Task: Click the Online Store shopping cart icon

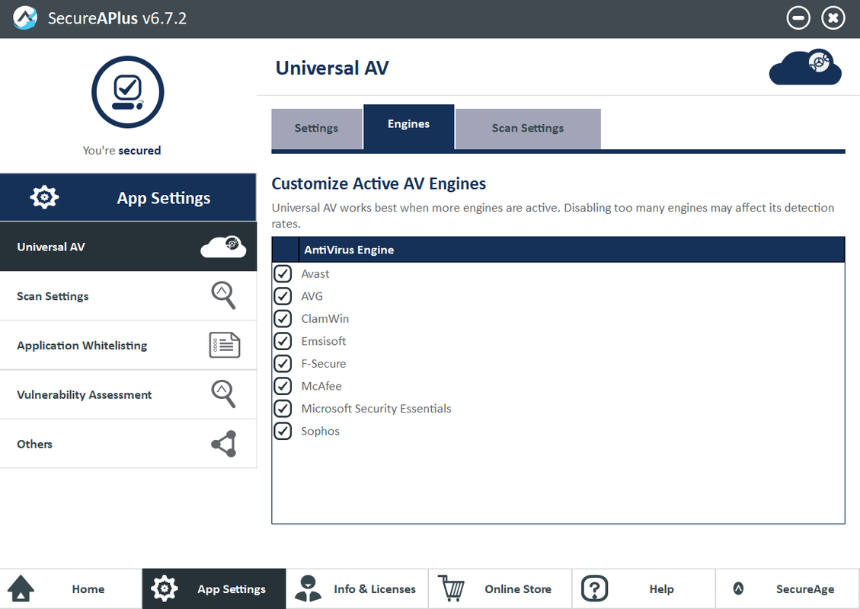Action: (x=451, y=588)
